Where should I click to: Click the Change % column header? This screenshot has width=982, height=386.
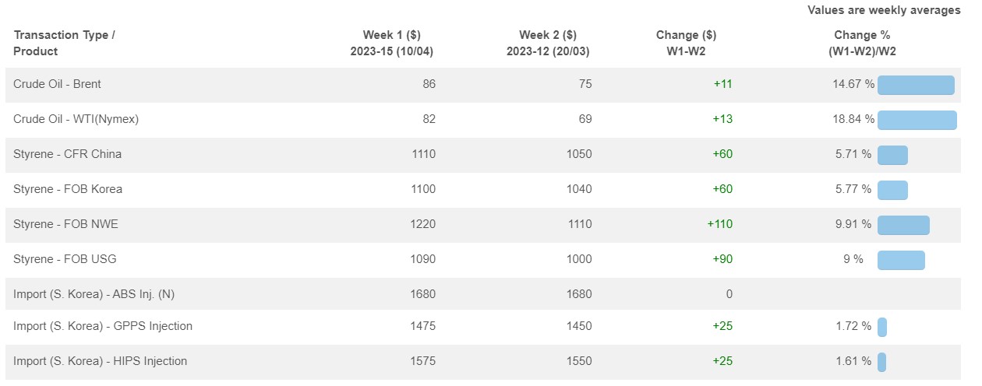tap(862, 43)
